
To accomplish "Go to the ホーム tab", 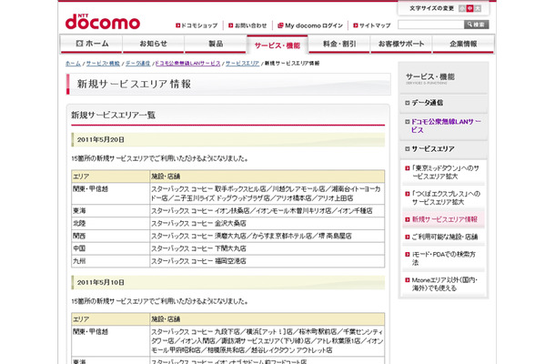I will pyautogui.click(x=91, y=44).
